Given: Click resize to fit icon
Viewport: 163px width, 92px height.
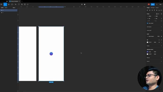Looking at the screenshot, I should (x=161, y=14).
